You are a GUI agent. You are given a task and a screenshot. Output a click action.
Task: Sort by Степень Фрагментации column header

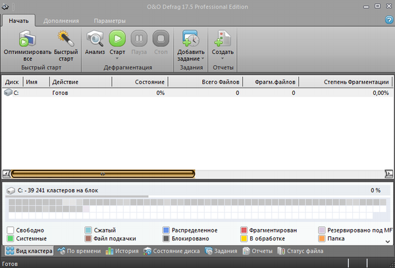pyautogui.click(x=355, y=82)
